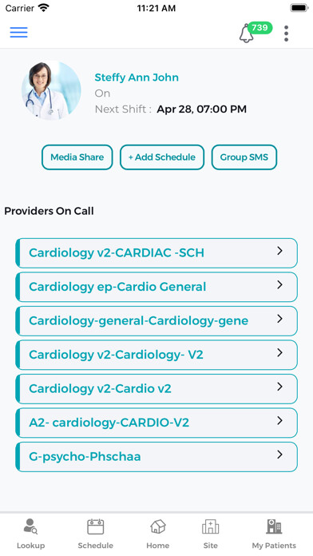Open notifications bell with 739 badge
Viewport: 313px width, 556px height.
point(255,33)
